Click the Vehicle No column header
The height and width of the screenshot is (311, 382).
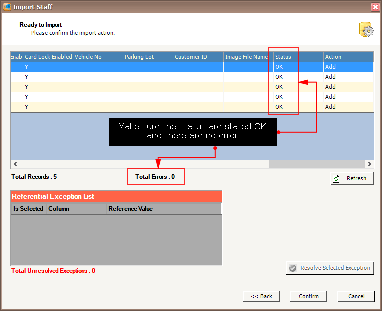[x=98, y=57]
